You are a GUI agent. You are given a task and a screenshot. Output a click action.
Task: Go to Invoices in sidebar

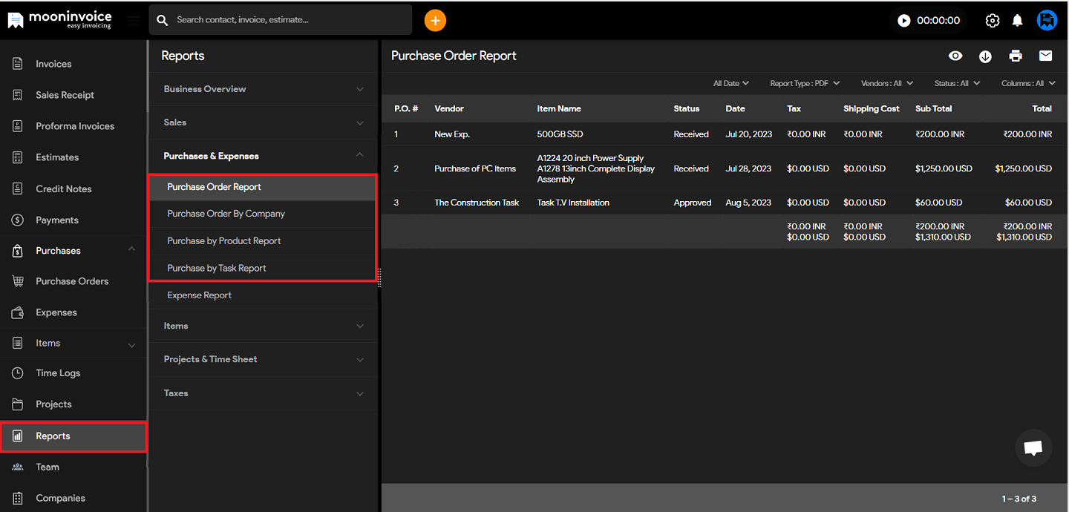tap(53, 64)
